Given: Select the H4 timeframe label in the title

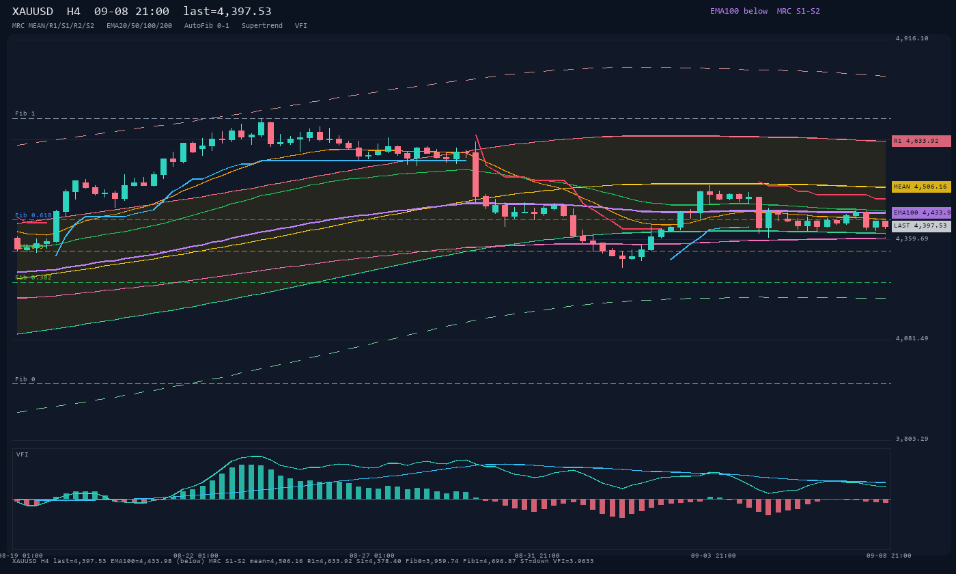Looking at the screenshot, I should pyautogui.click(x=74, y=12).
